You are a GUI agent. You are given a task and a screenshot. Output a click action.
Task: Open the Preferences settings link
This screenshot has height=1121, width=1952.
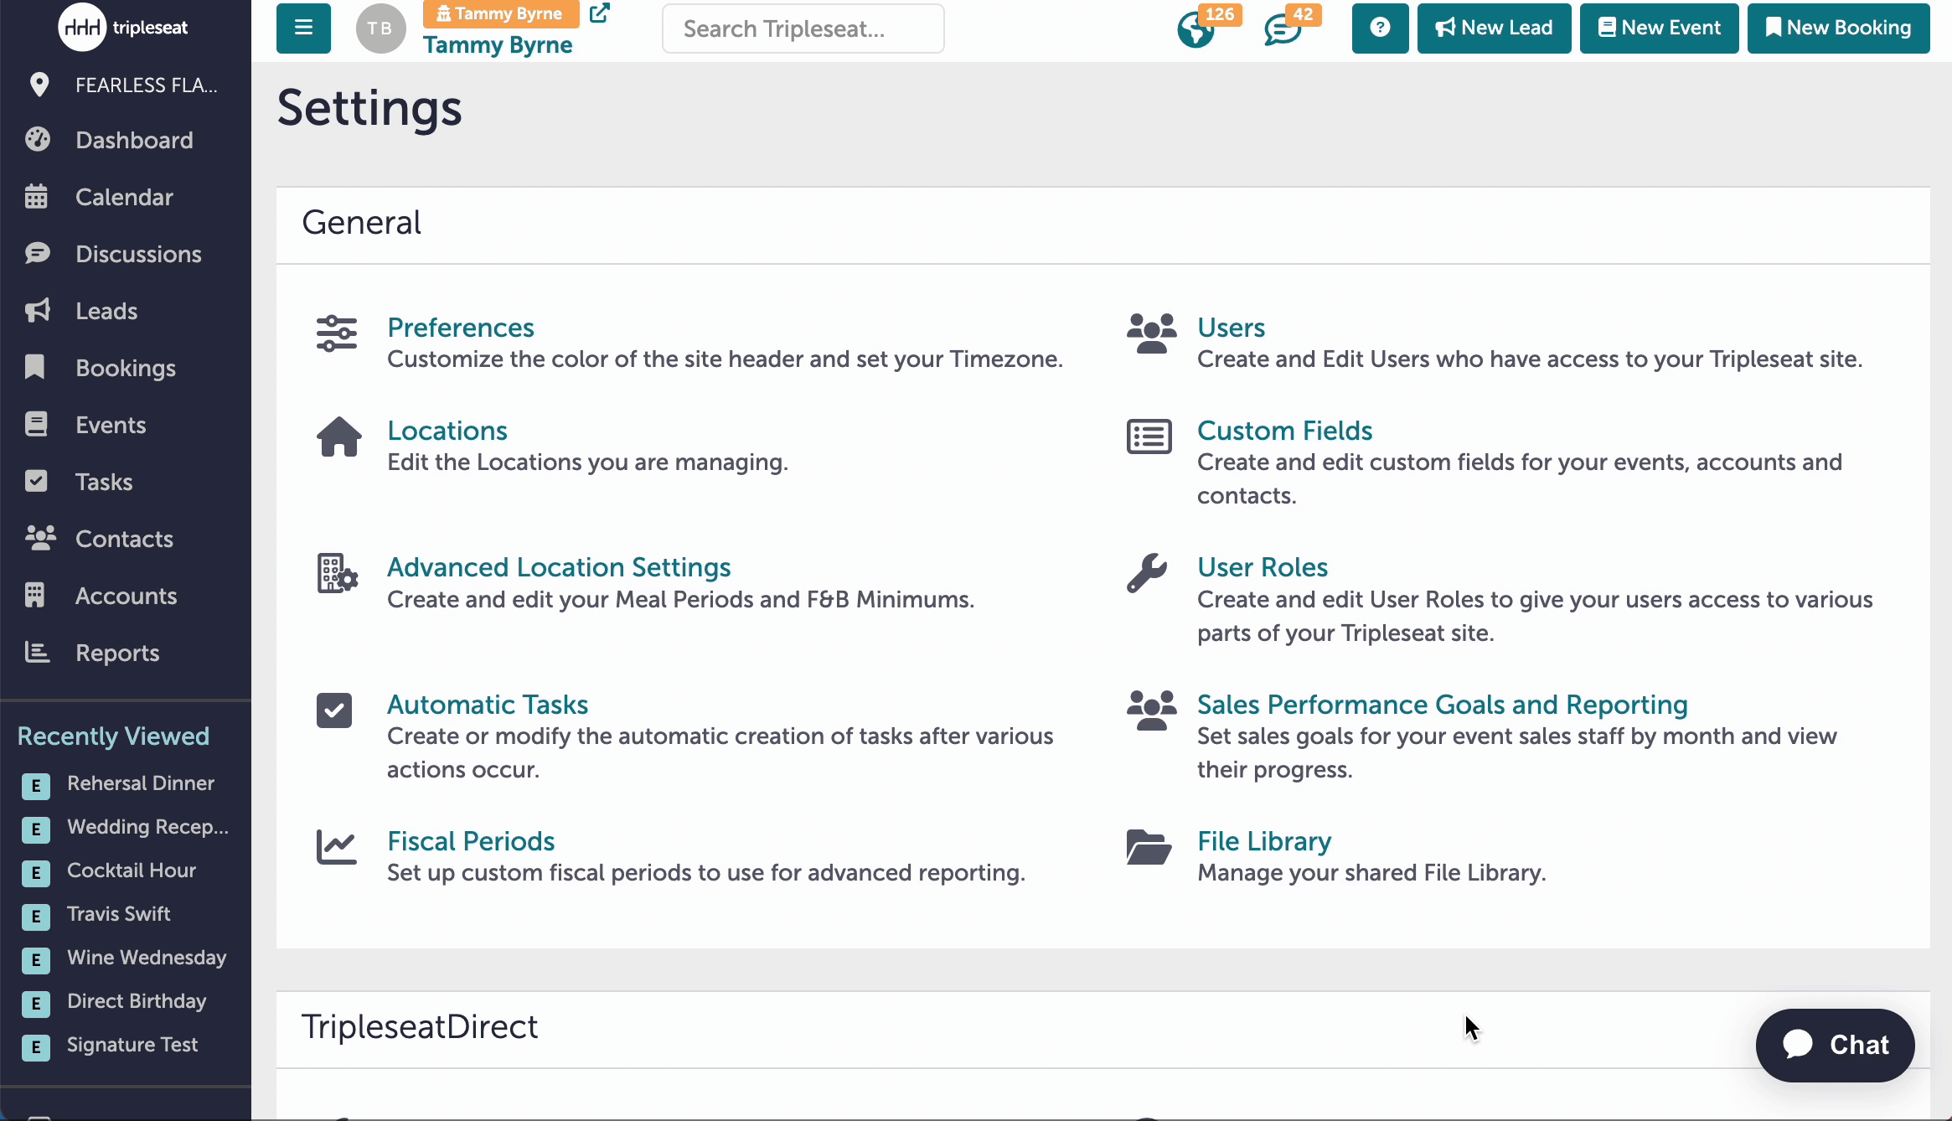(x=460, y=328)
